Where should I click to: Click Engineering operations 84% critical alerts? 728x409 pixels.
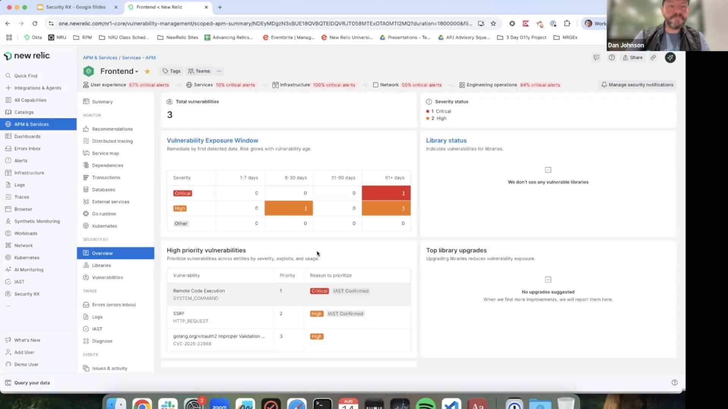coord(510,85)
